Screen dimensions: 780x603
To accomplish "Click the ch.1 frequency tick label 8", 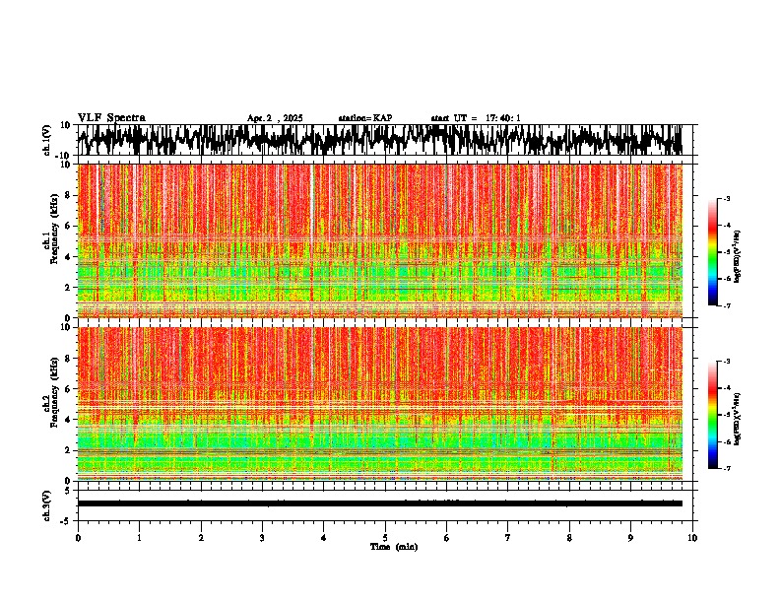I will point(69,195).
